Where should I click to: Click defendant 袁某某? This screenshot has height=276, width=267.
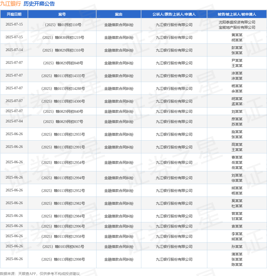(x=237, y=226)
